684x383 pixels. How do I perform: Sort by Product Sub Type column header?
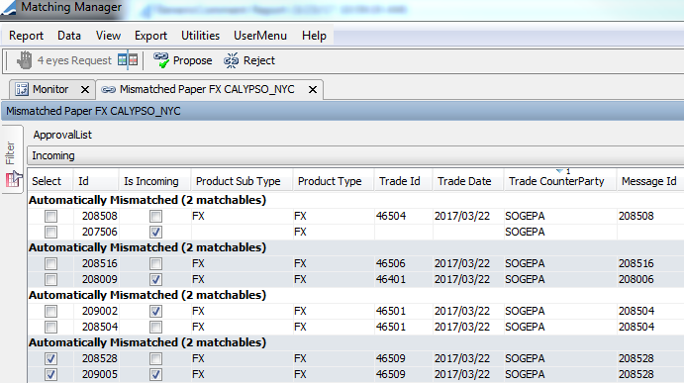(x=243, y=180)
